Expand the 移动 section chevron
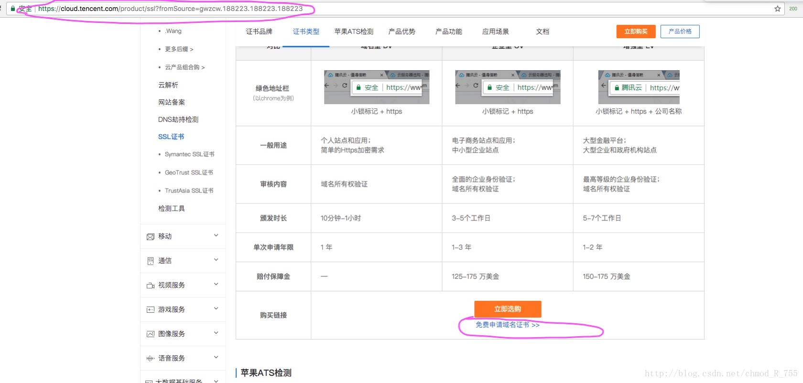This screenshot has width=803, height=383. (x=216, y=235)
